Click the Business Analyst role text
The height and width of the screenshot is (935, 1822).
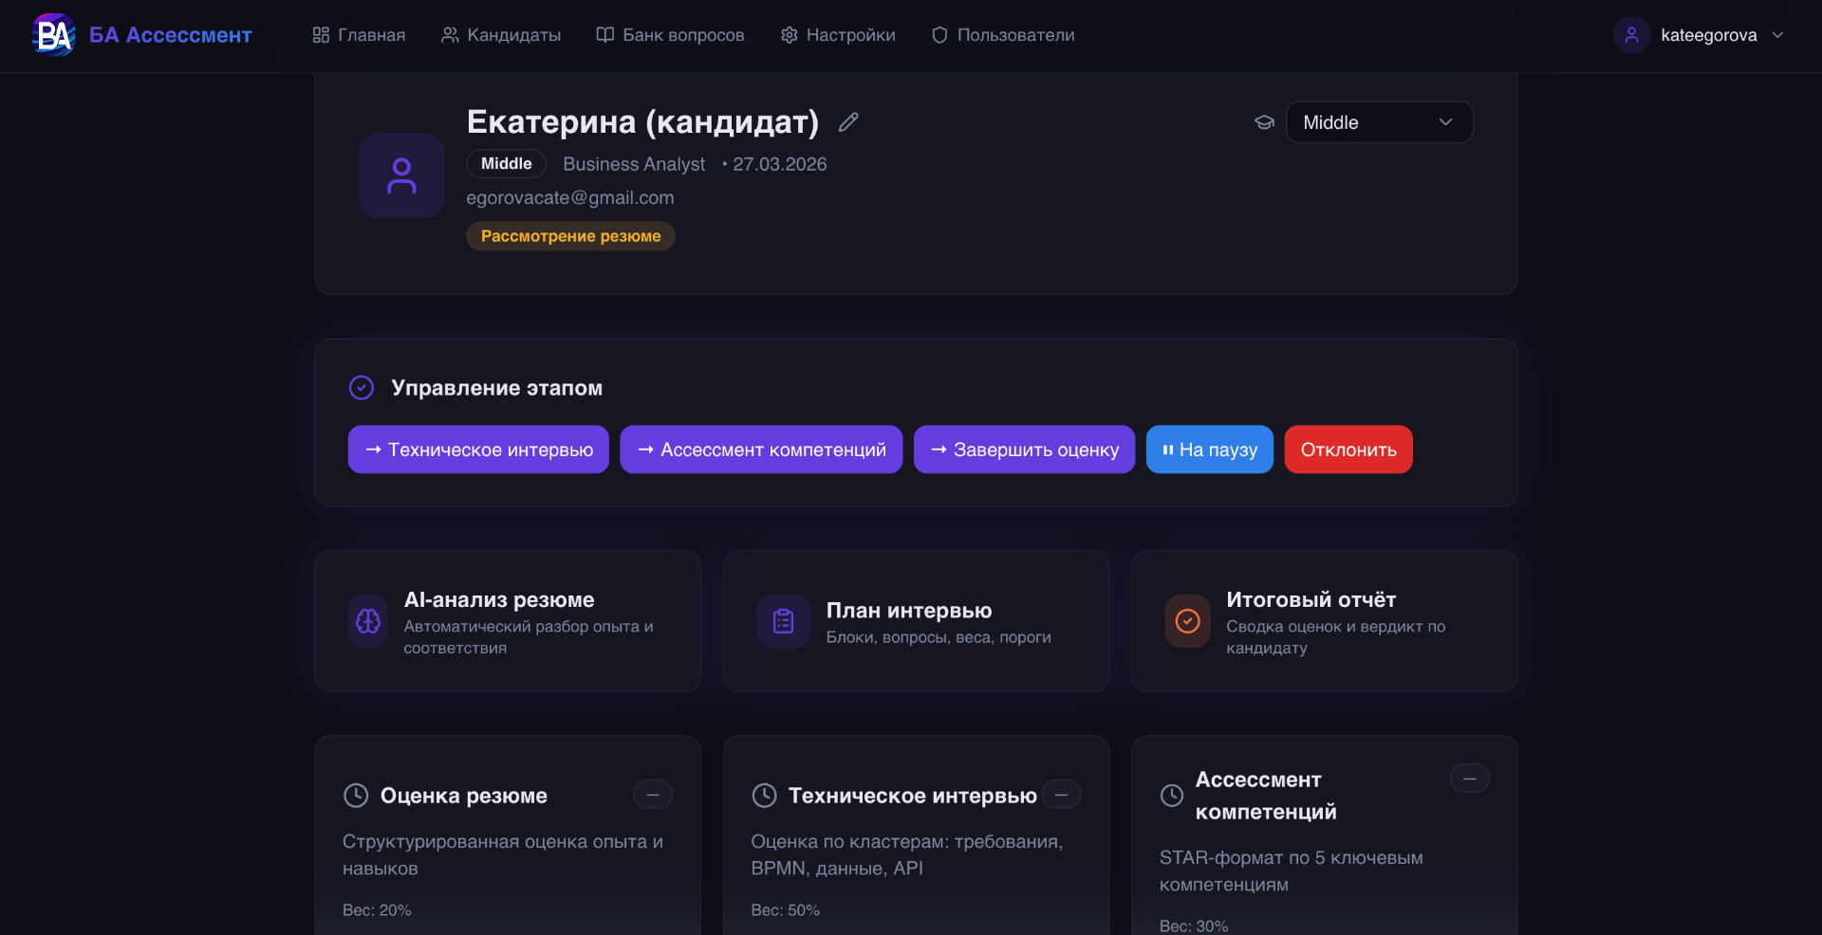click(634, 164)
